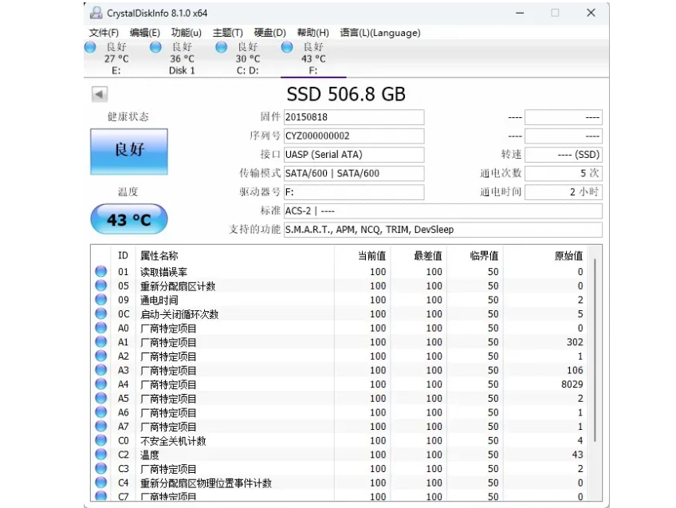Screen dimensions: 676x508
Task: Click the status orb for attribute C3
Action: [101, 468]
